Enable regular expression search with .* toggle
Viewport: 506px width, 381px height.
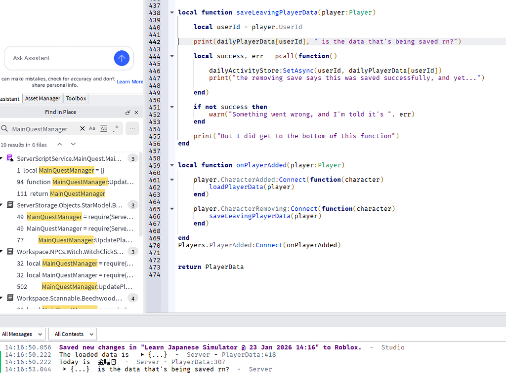click(x=116, y=129)
